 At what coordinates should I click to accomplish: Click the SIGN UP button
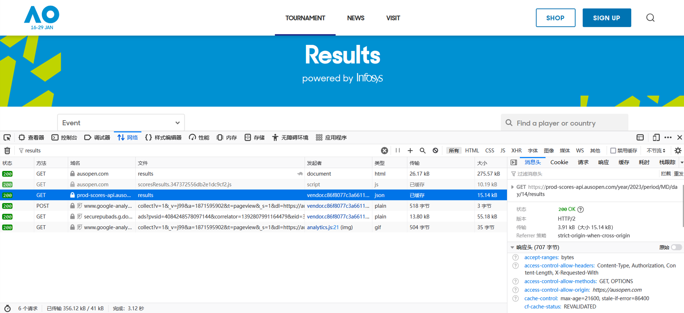(x=607, y=18)
